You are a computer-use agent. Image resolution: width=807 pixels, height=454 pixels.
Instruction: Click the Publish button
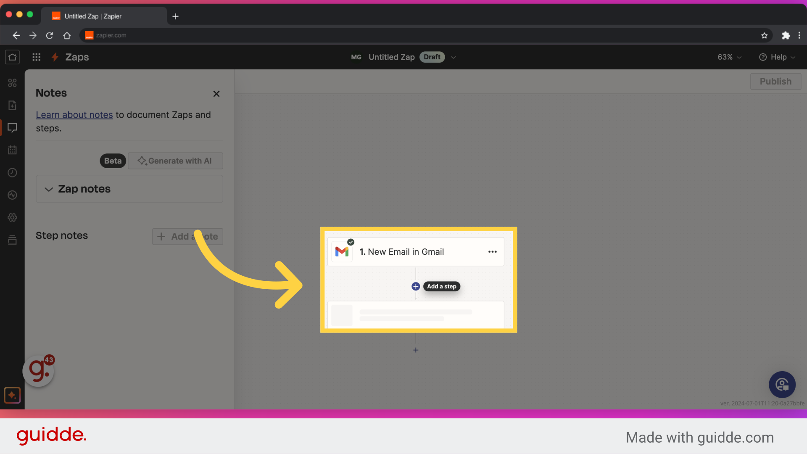[775, 82]
